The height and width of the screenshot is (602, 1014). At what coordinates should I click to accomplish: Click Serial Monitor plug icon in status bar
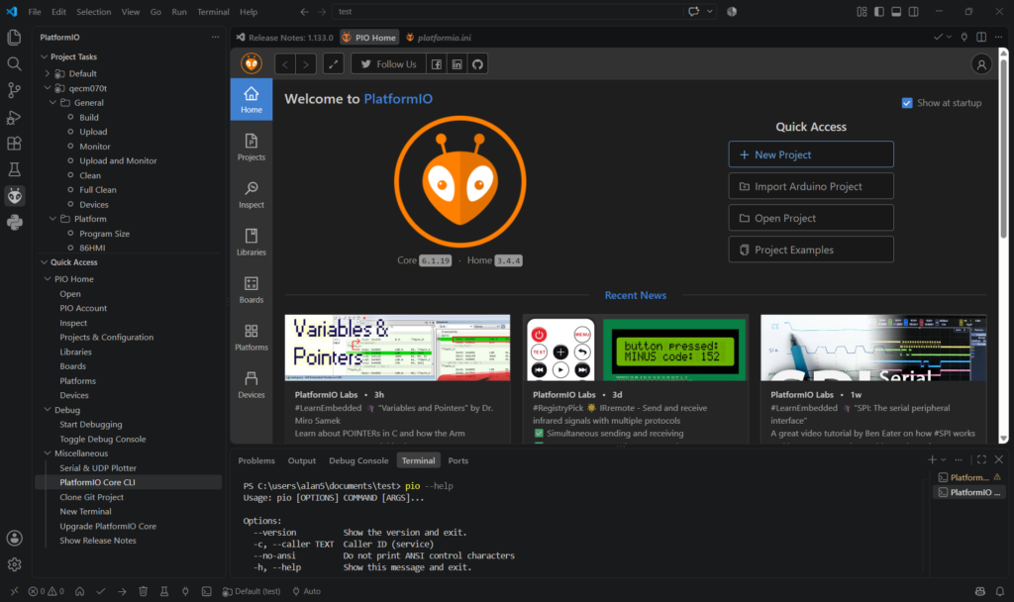tap(185, 591)
